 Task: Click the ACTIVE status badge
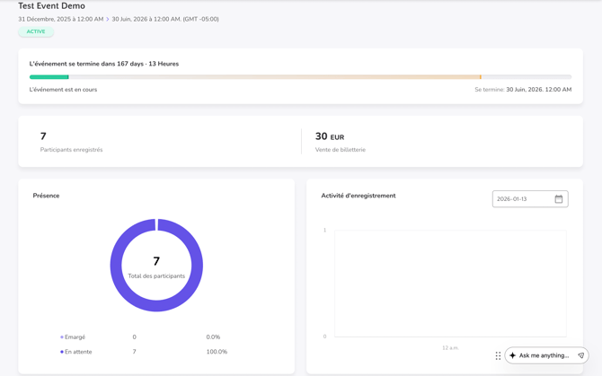(x=36, y=31)
